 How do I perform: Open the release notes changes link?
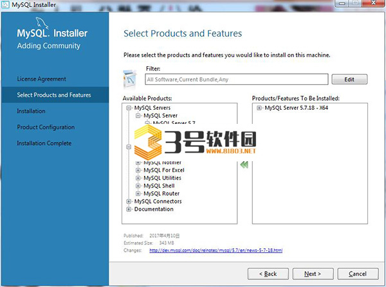pos(216,250)
